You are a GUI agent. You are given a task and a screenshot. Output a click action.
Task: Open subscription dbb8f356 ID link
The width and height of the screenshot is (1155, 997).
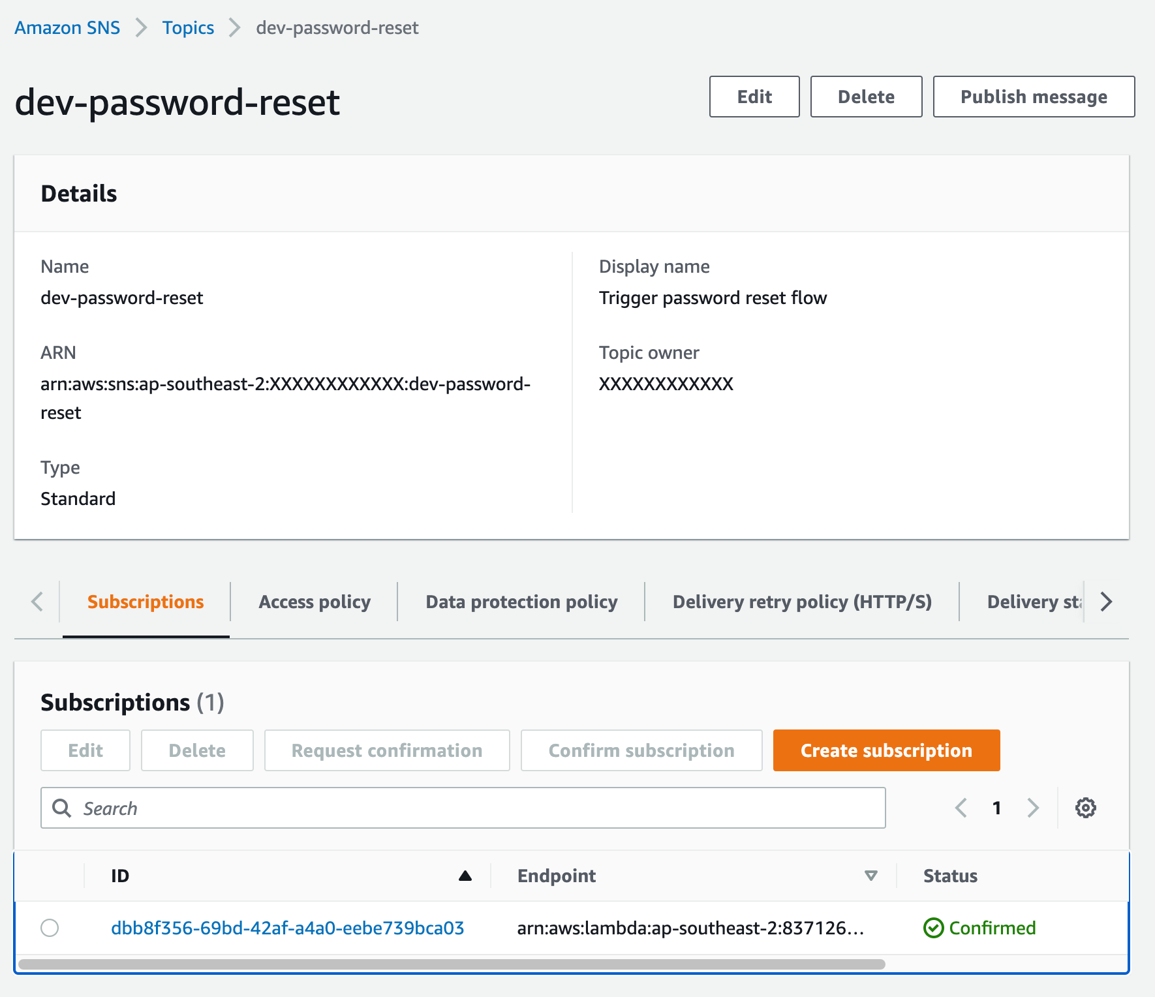[287, 928]
